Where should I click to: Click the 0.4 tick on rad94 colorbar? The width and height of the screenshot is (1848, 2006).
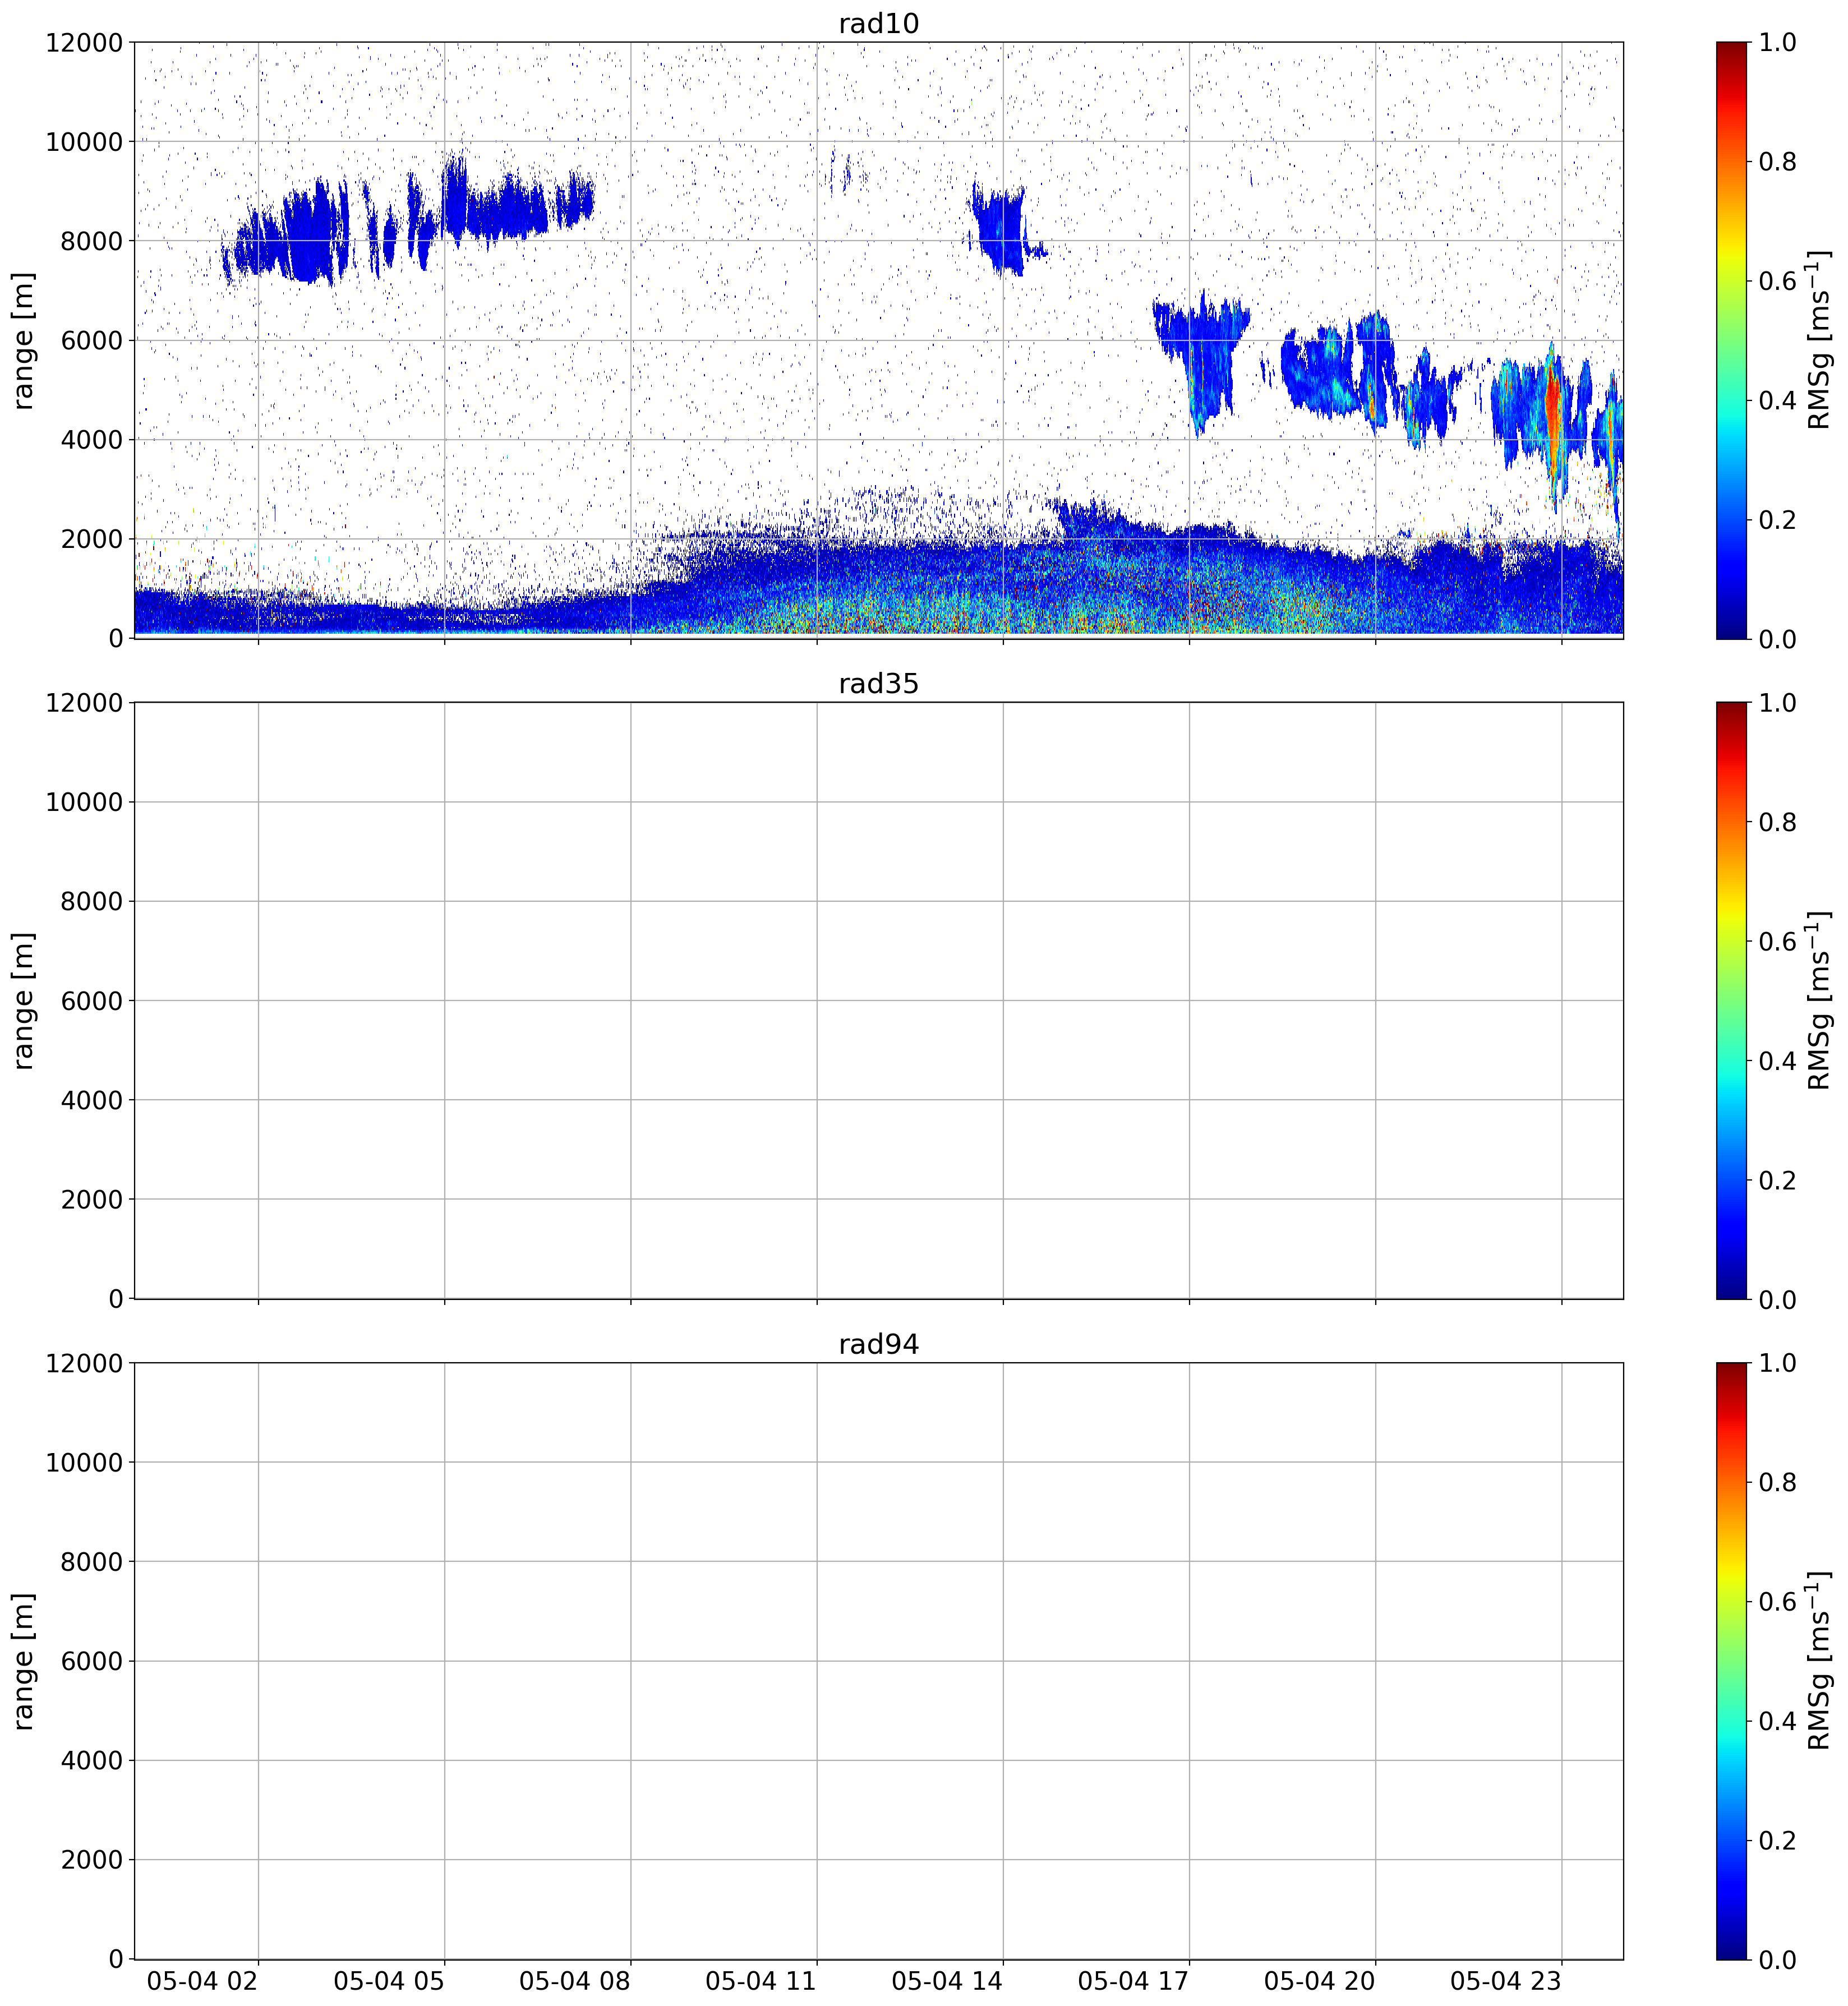tap(1777, 1721)
